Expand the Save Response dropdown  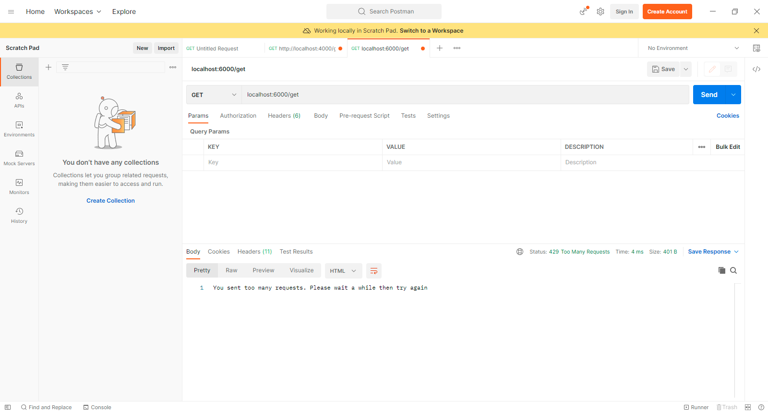click(713, 252)
